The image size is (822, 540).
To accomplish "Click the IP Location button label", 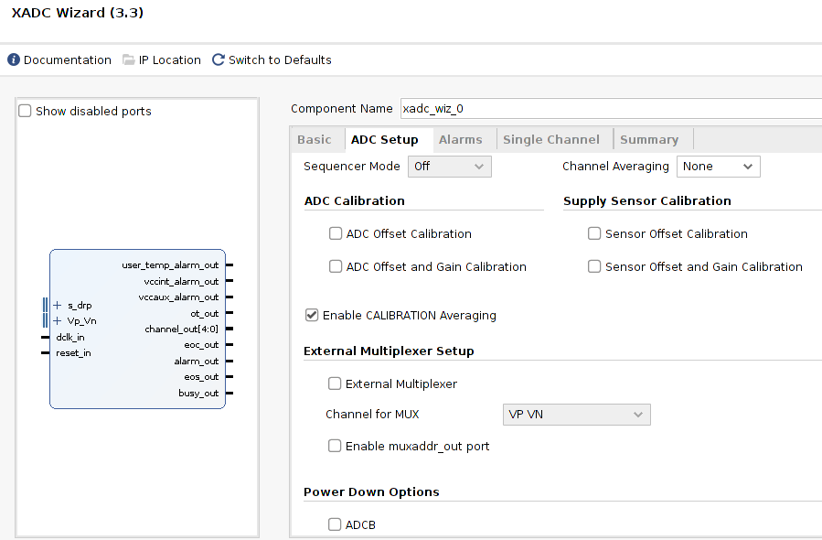I will point(170,59).
